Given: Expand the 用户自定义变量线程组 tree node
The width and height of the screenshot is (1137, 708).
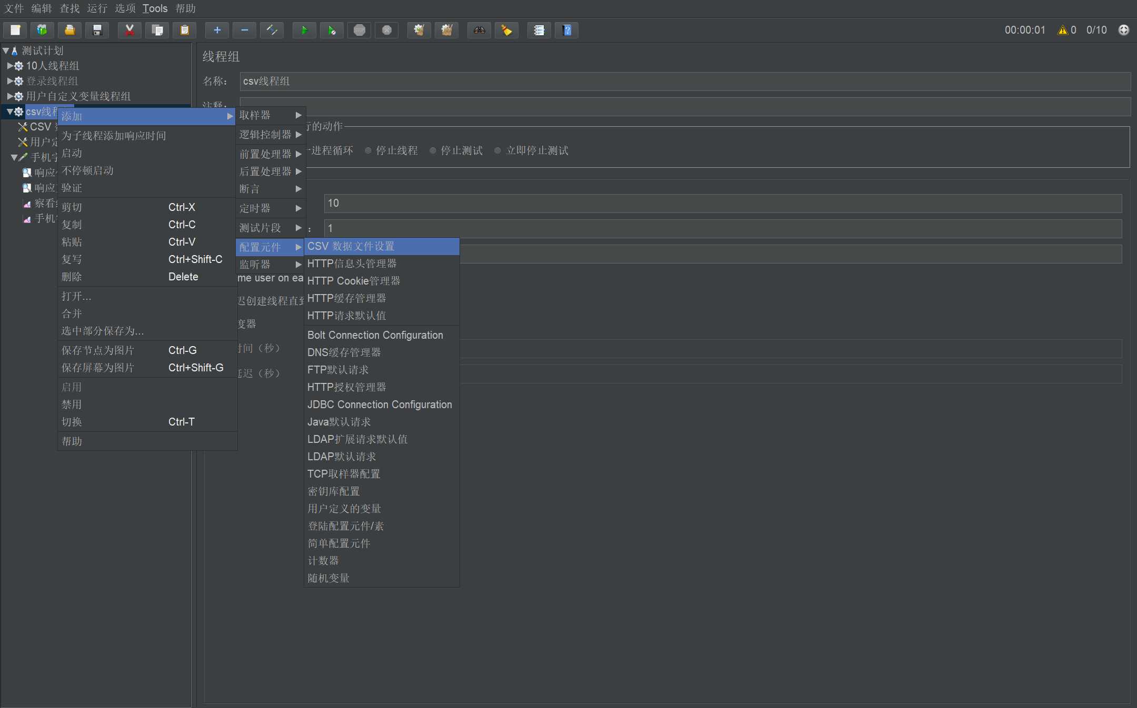Looking at the screenshot, I should [x=9, y=96].
